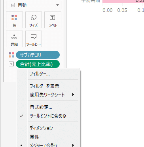Select the 合計(売上比率) pill

(x=38, y=64)
